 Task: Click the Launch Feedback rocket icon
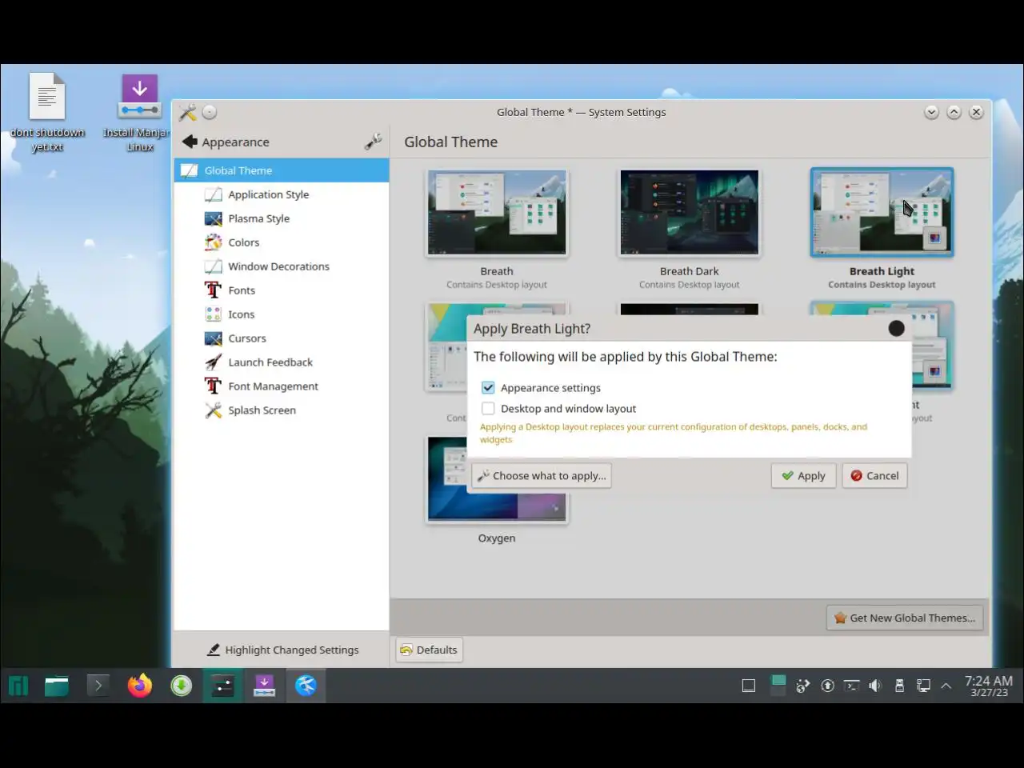point(213,362)
